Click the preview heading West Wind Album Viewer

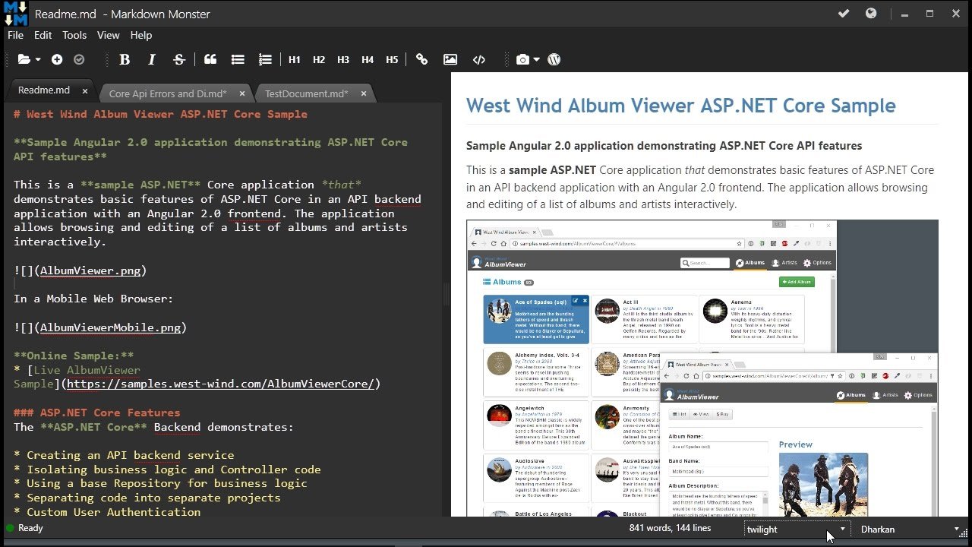tap(681, 106)
